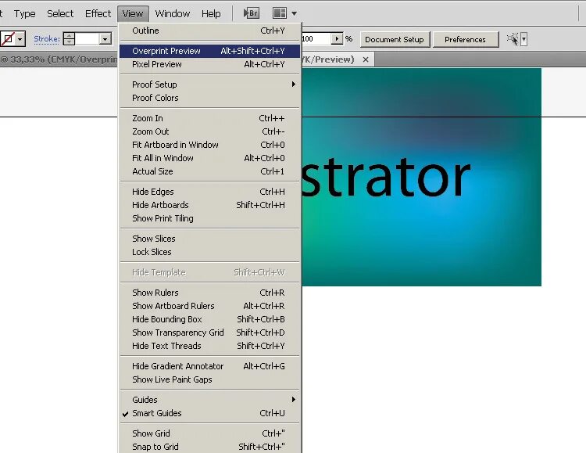The height and width of the screenshot is (453, 586).
Task: Choose Outline from View menu
Action: (x=209, y=31)
